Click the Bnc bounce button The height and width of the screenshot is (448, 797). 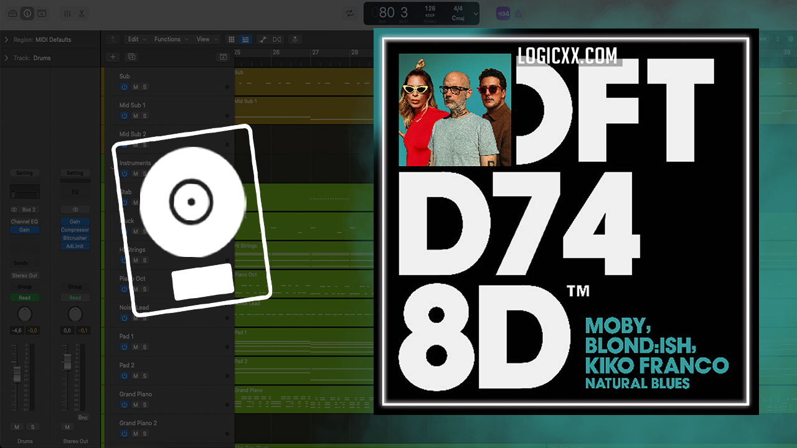tap(83, 418)
